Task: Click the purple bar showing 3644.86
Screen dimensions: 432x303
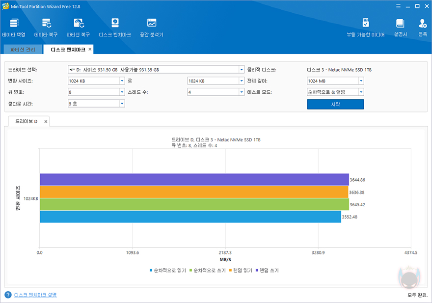Action: [x=194, y=179]
